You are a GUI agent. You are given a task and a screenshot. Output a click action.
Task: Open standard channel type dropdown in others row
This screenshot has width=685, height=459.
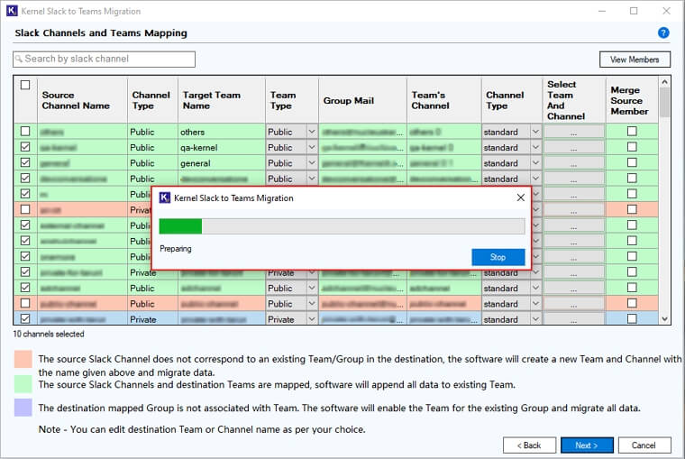click(535, 132)
